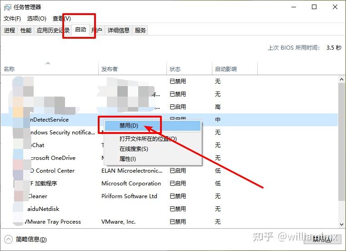
Task: Click the Task Manager title bar icon
Action: click(8, 7)
